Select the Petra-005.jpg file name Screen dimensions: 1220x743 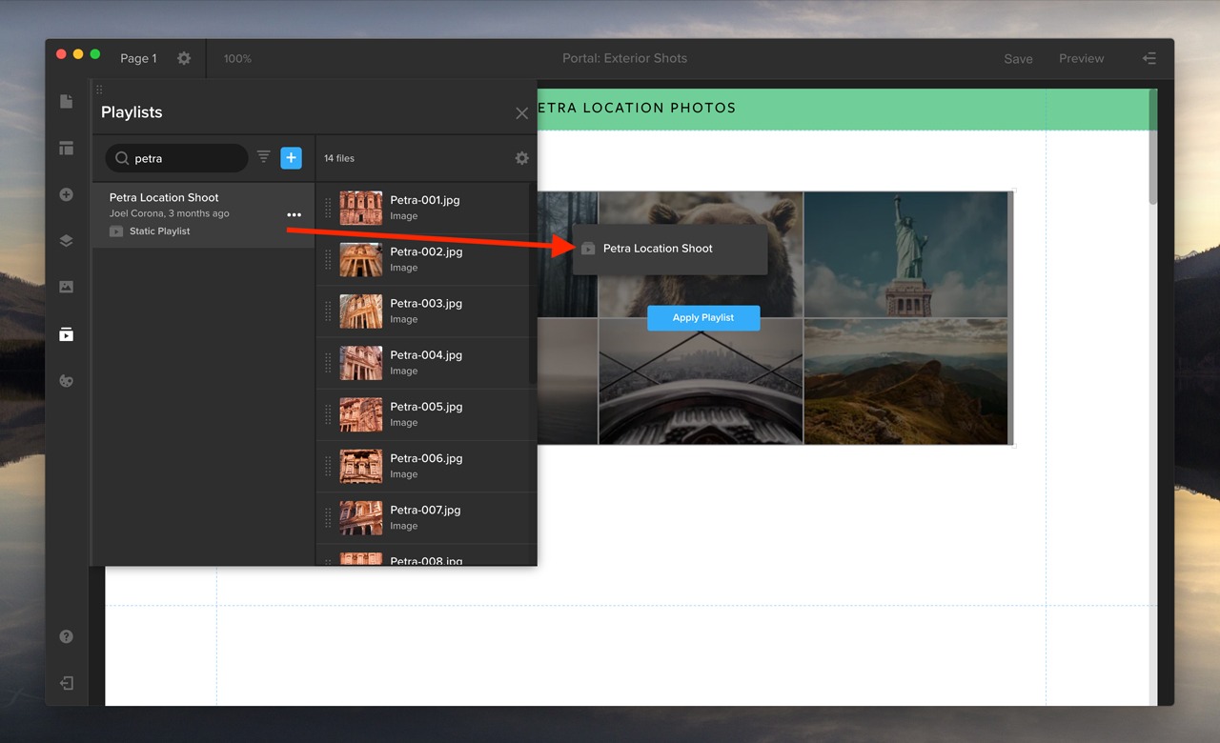[x=426, y=406]
